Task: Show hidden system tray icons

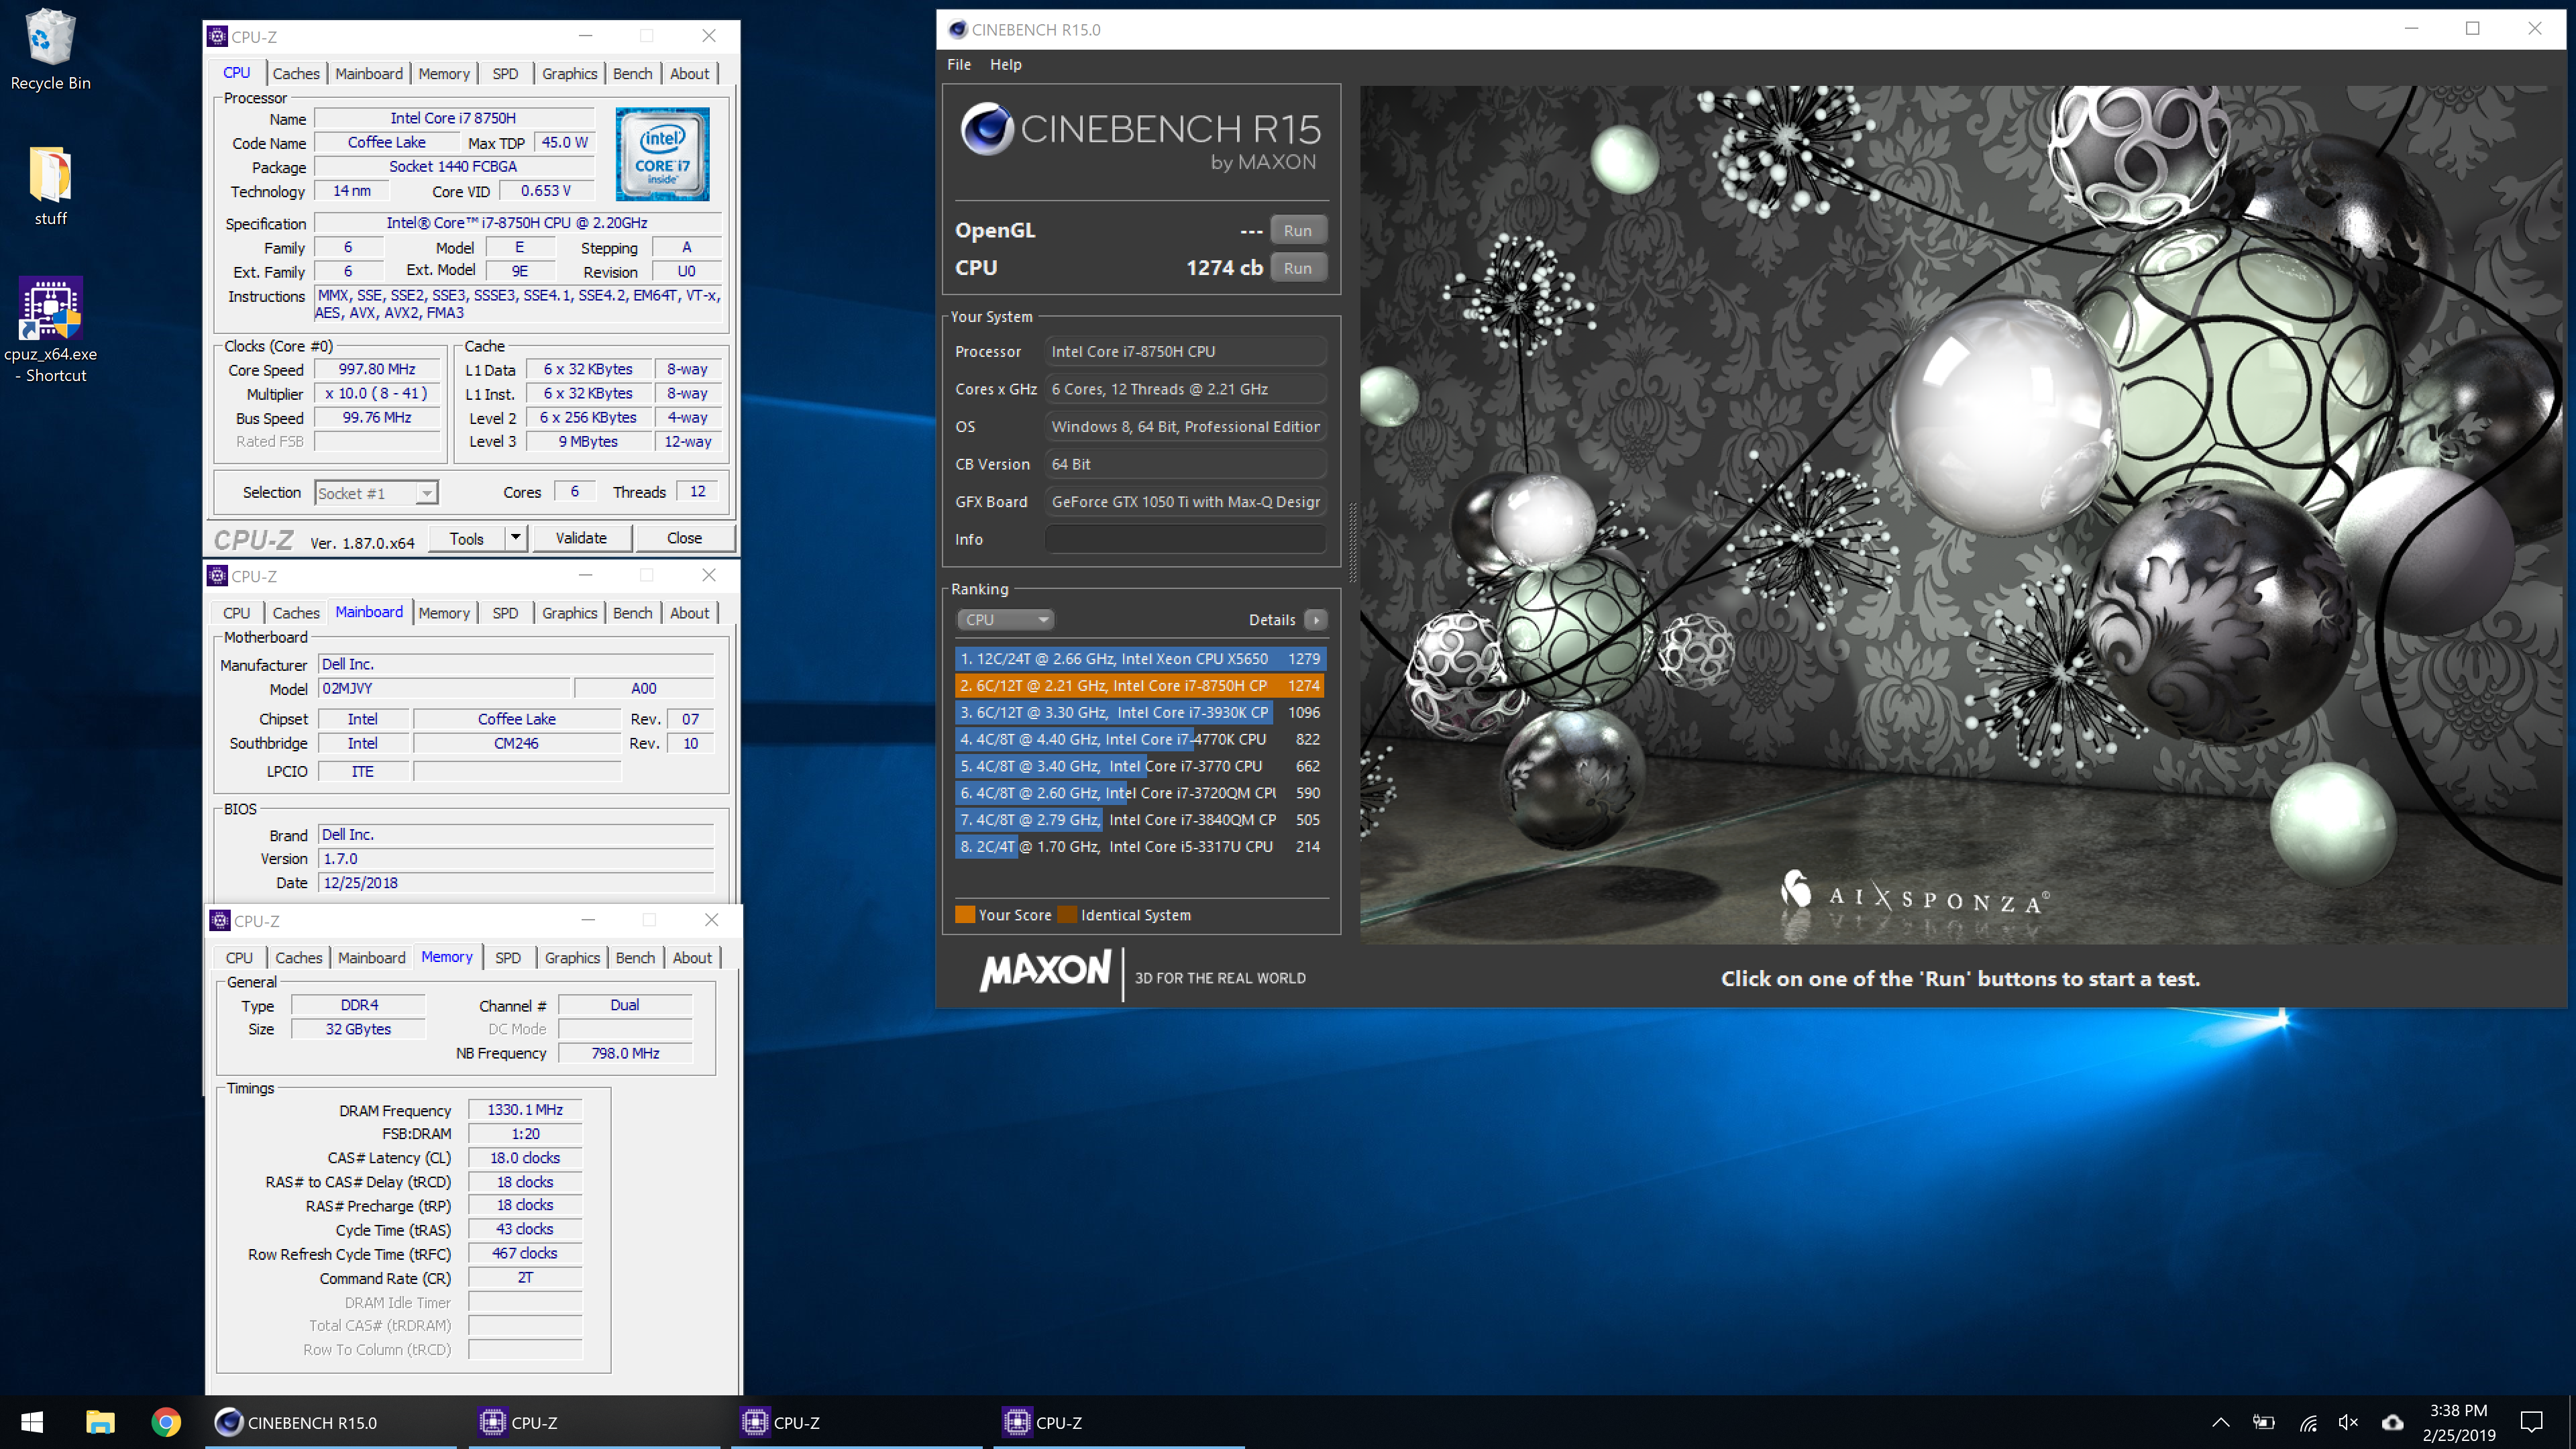Action: (2220, 1422)
